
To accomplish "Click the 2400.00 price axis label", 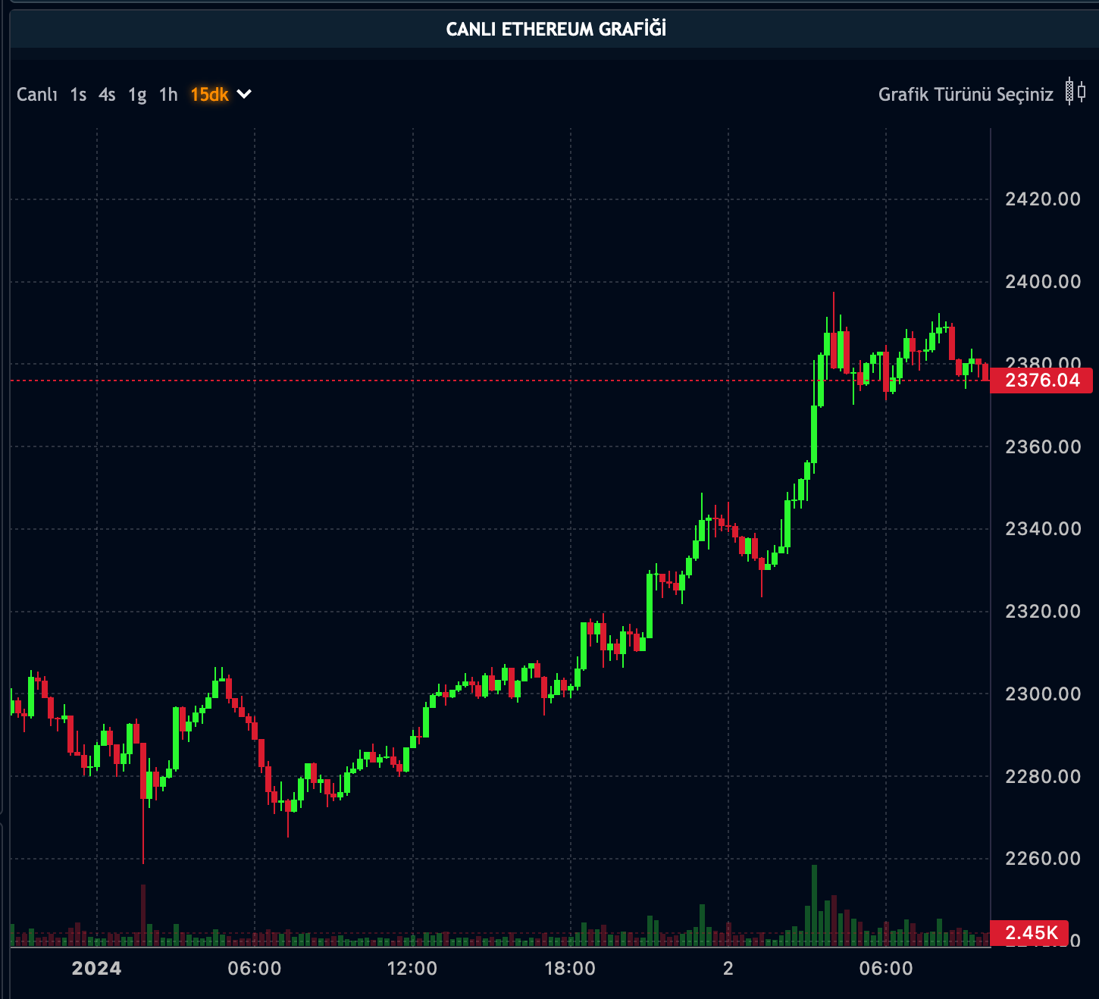I will (1043, 282).
